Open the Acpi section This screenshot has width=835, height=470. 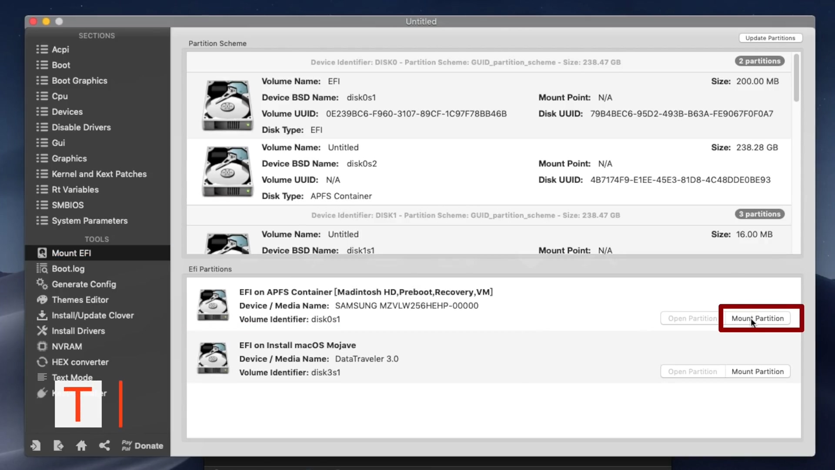pyautogui.click(x=60, y=50)
